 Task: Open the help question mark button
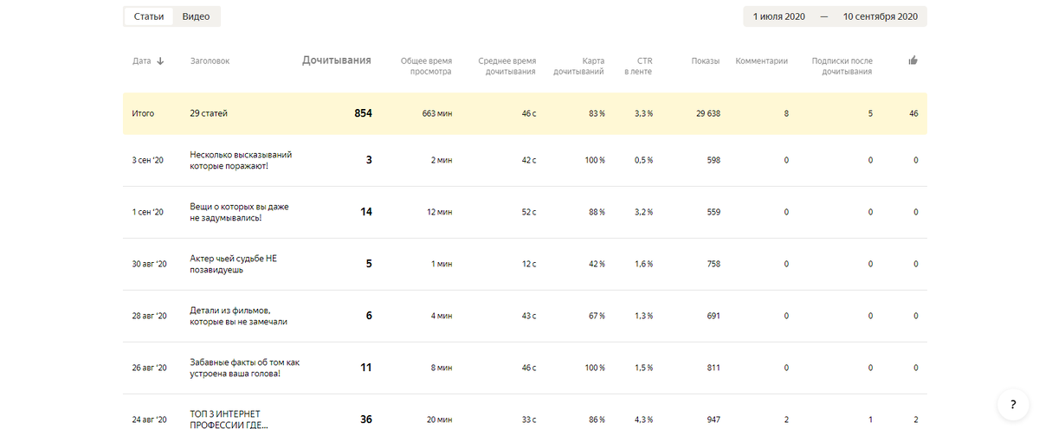tap(1012, 405)
